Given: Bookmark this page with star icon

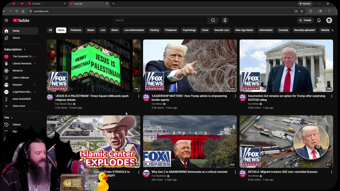Looking at the screenshot, I should (x=302, y=11).
